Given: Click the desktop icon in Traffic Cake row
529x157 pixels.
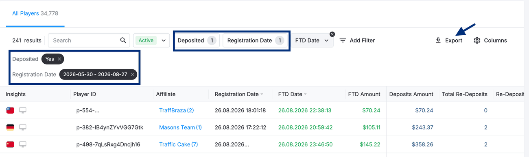Looking at the screenshot, I should pyautogui.click(x=23, y=144).
